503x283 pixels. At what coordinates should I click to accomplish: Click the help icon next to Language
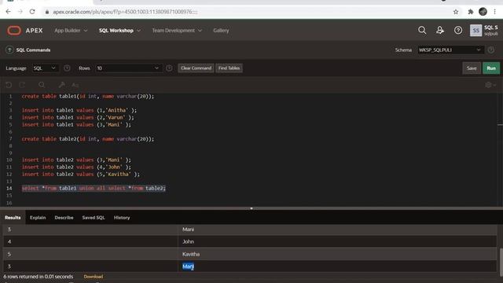coord(67,68)
